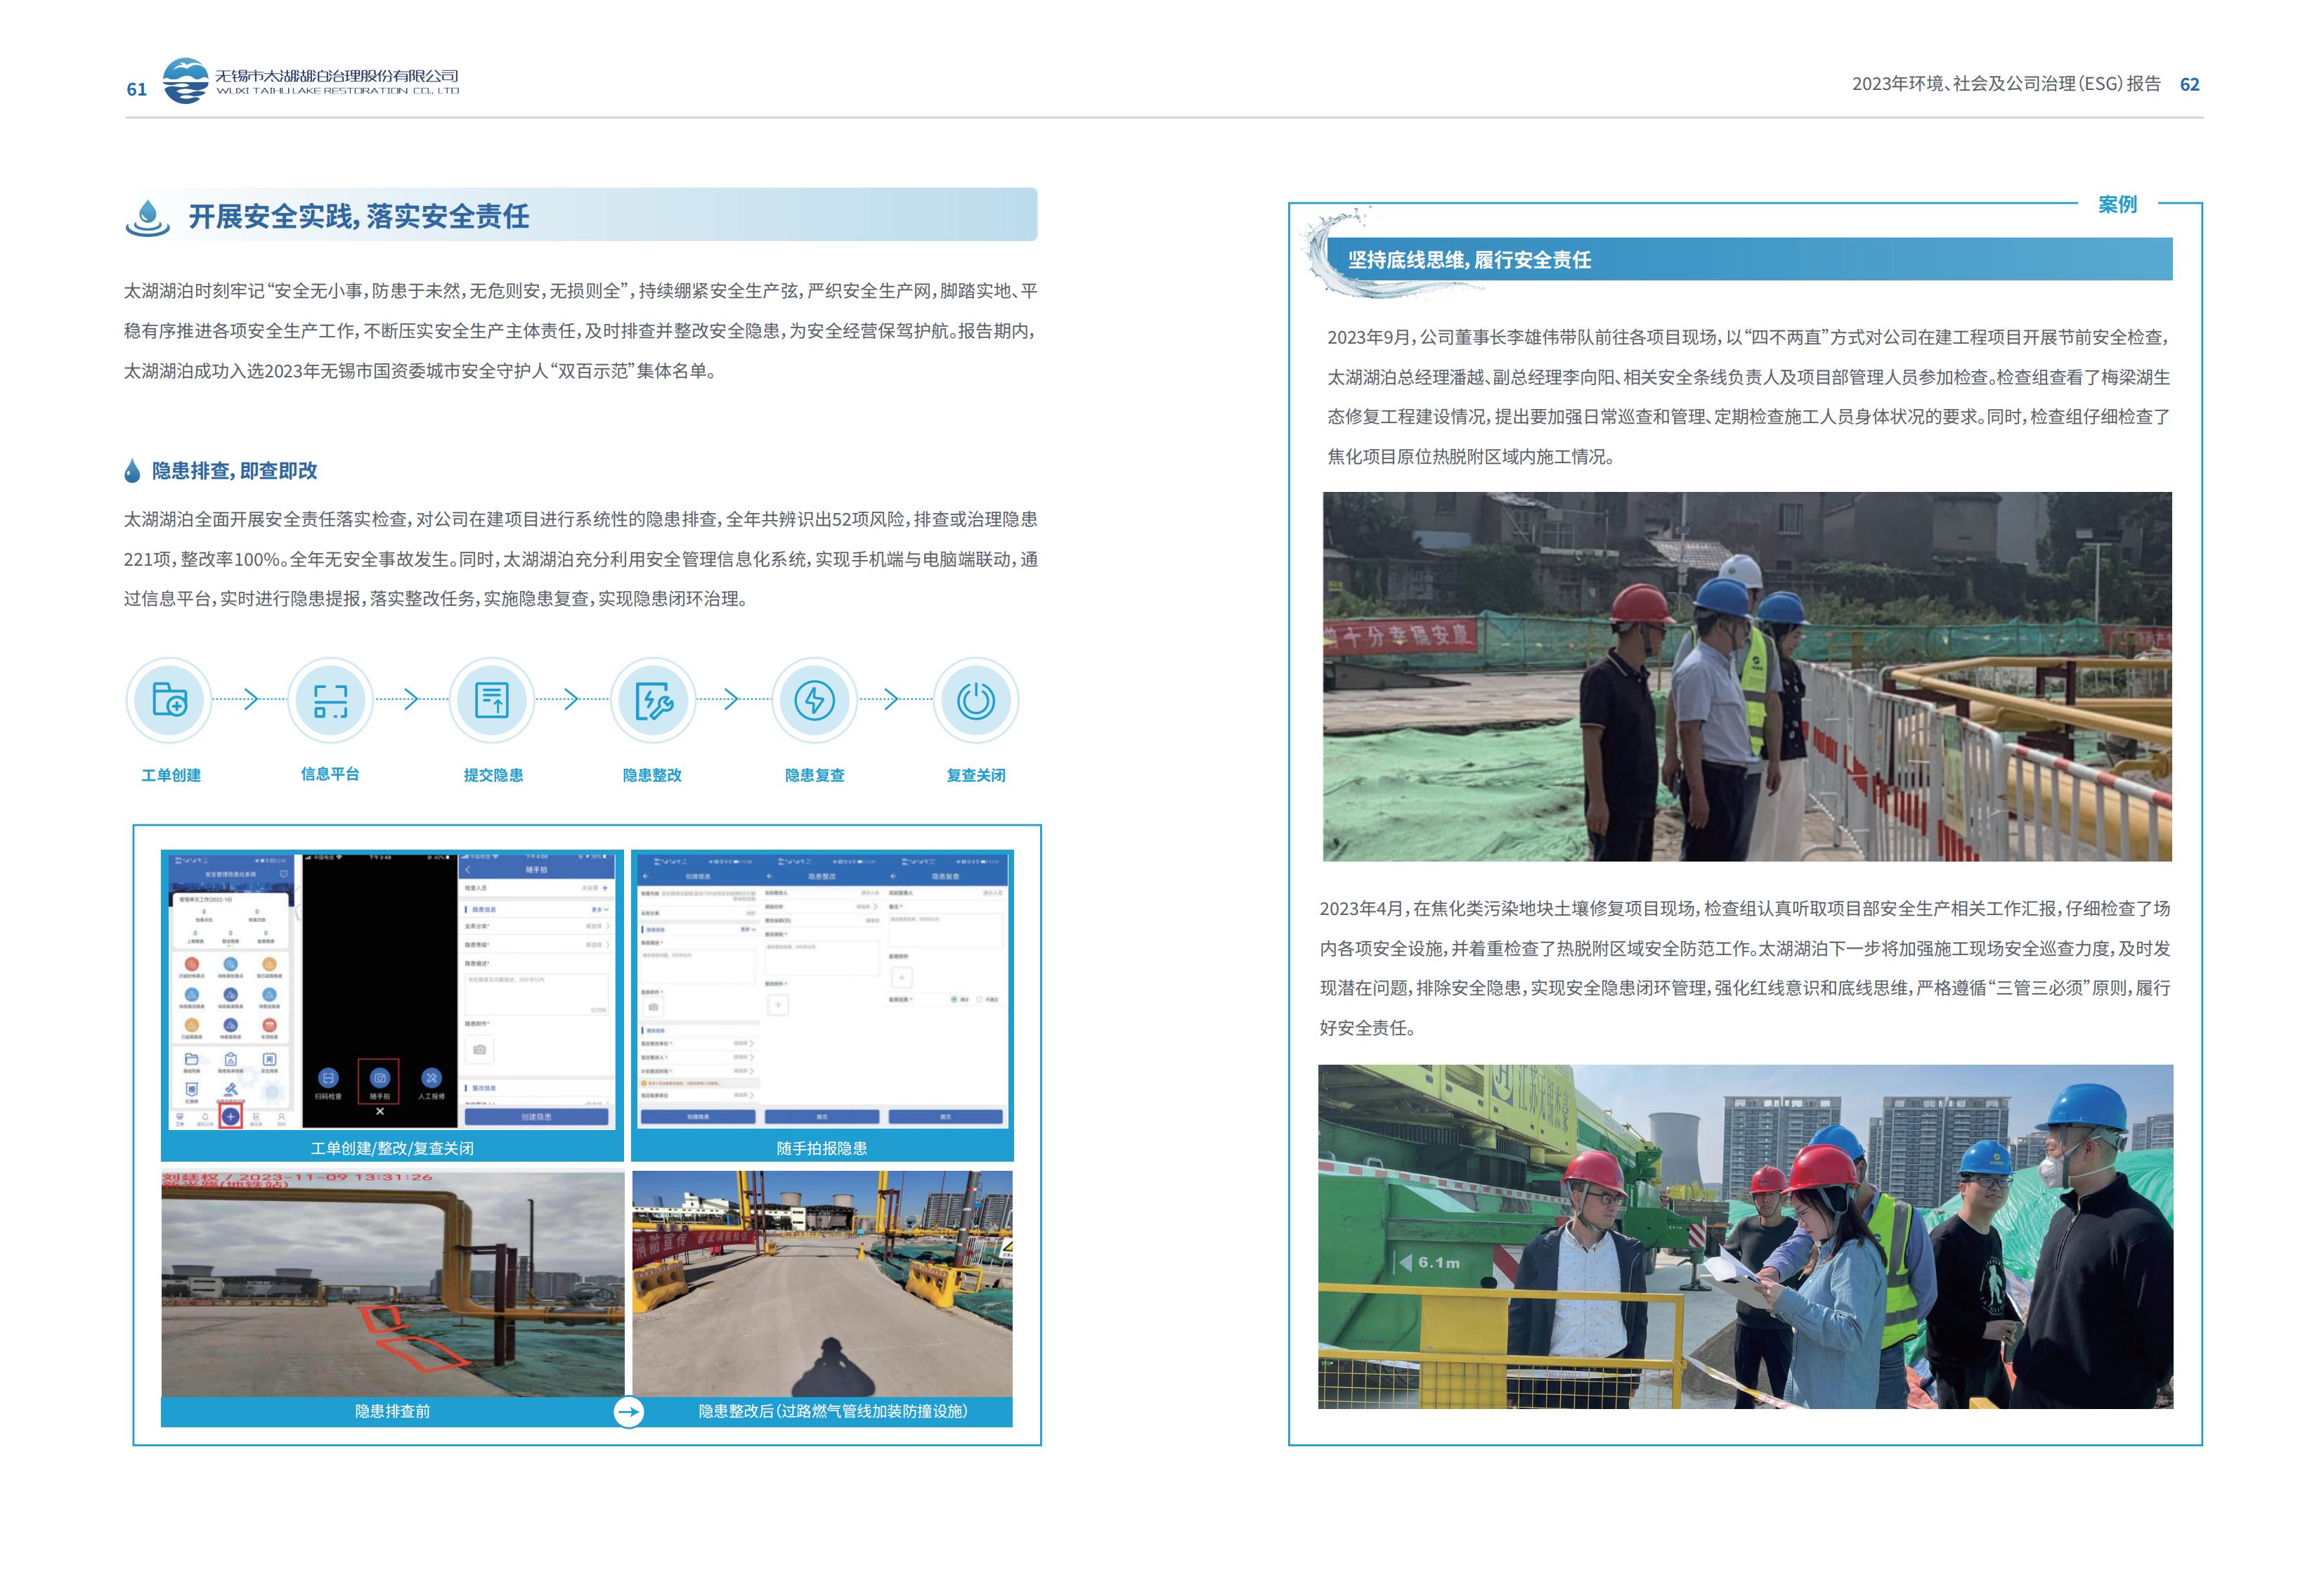
Task: Click the 隐患复查 lightning icon
Action: click(814, 700)
